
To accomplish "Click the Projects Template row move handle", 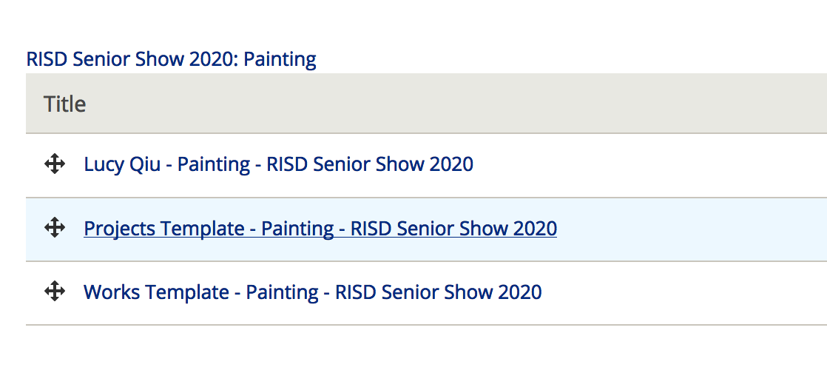I will pos(54,228).
